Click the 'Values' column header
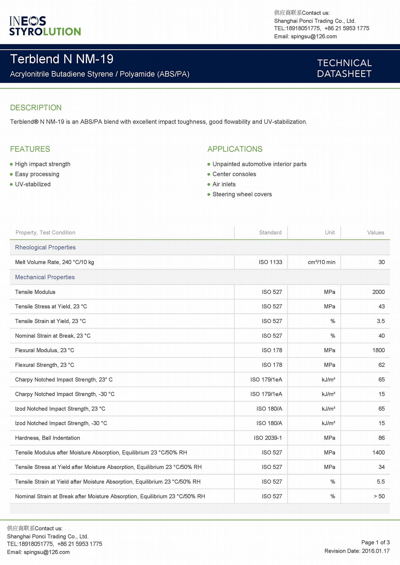The image size is (400, 565). [x=376, y=233]
